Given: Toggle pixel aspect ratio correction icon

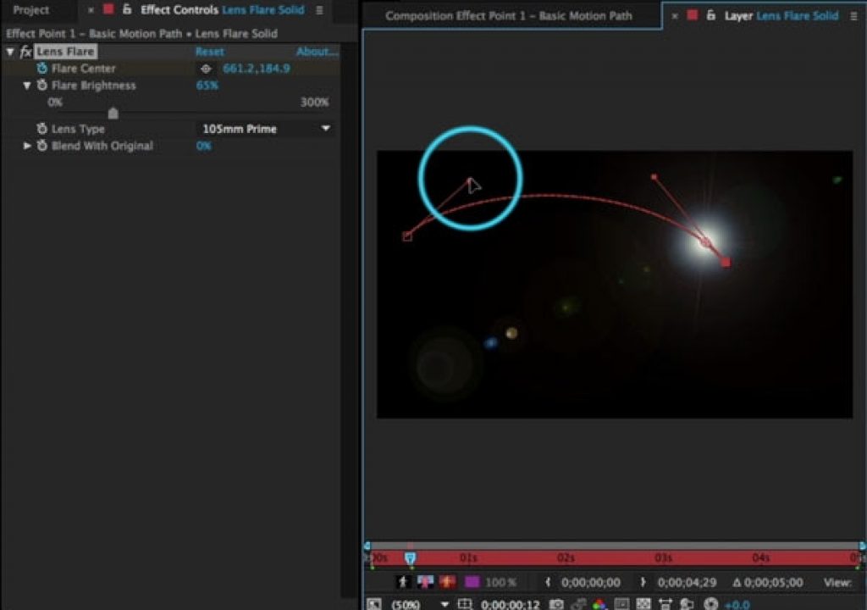Looking at the screenshot, I should tap(665, 604).
